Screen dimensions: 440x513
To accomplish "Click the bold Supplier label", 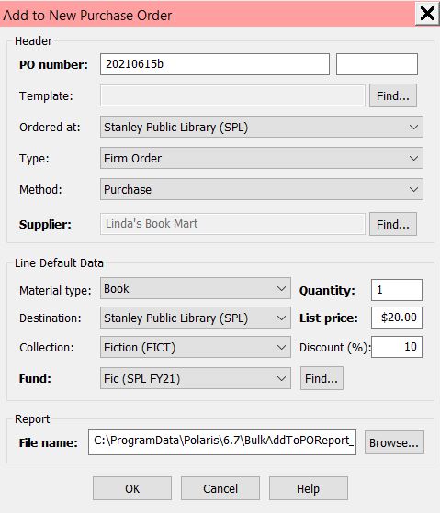I will pos(45,224).
